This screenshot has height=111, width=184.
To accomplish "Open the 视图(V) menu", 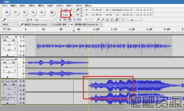I will coord(32,6).
